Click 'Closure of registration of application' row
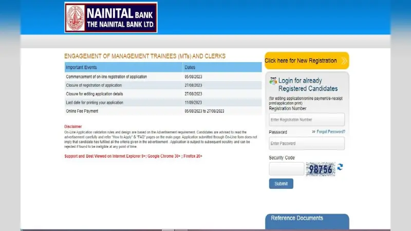The width and height of the screenshot is (411, 231). pos(163,85)
